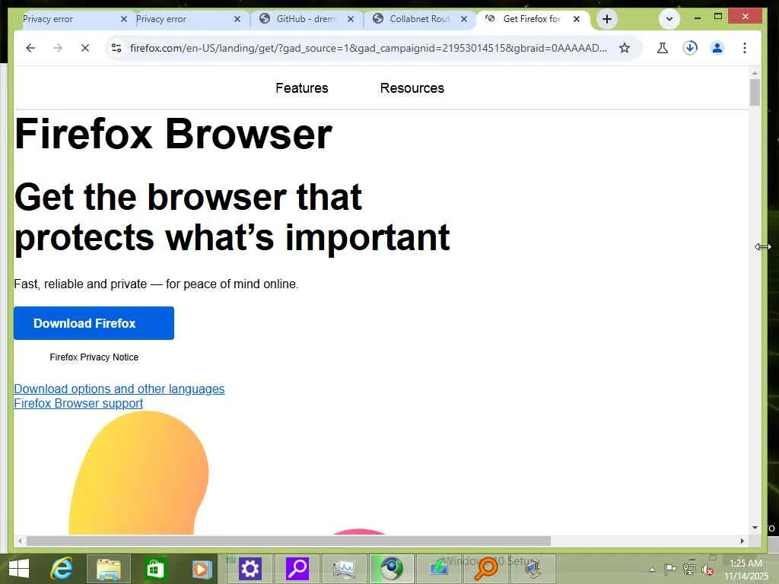Close the Get Firefox tab

[x=577, y=19]
